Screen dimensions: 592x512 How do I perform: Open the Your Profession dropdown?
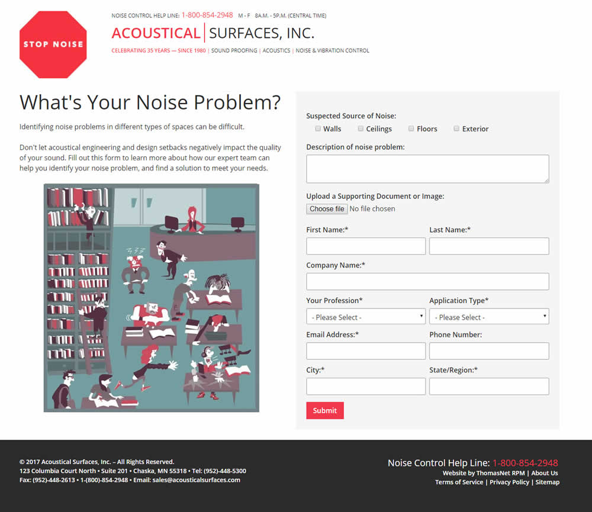coord(366,317)
